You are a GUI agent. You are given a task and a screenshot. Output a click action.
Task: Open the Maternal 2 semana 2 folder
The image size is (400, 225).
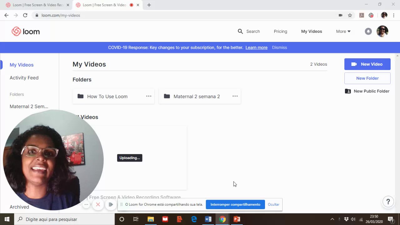pyautogui.click(x=200, y=96)
